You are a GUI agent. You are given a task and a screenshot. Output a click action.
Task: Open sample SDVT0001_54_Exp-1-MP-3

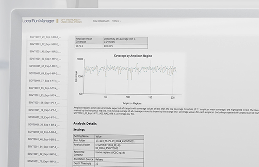[45, 147]
